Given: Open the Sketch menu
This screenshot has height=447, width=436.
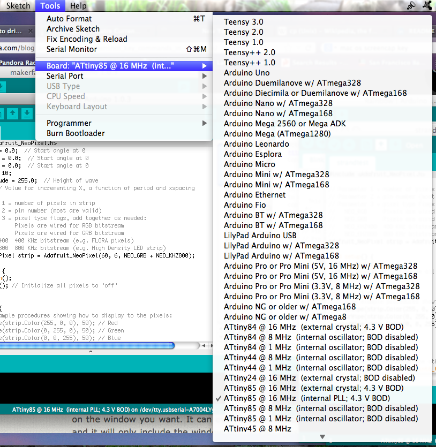Looking at the screenshot, I should coord(18,6).
